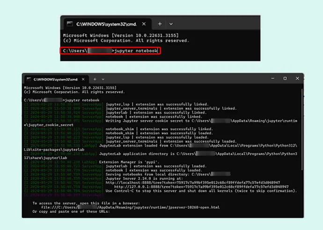The width and height of the screenshot is (323, 230).
Task: Click the lower terminal vertical scrollbar
Action: (302, 129)
